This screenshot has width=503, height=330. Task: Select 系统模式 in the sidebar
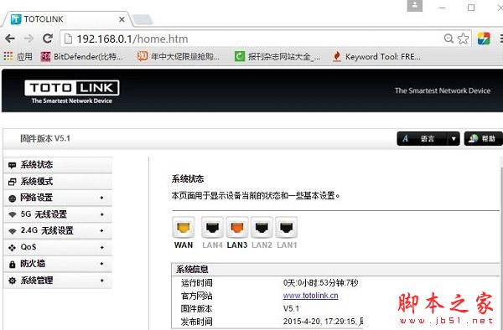pyautogui.click(x=58, y=182)
